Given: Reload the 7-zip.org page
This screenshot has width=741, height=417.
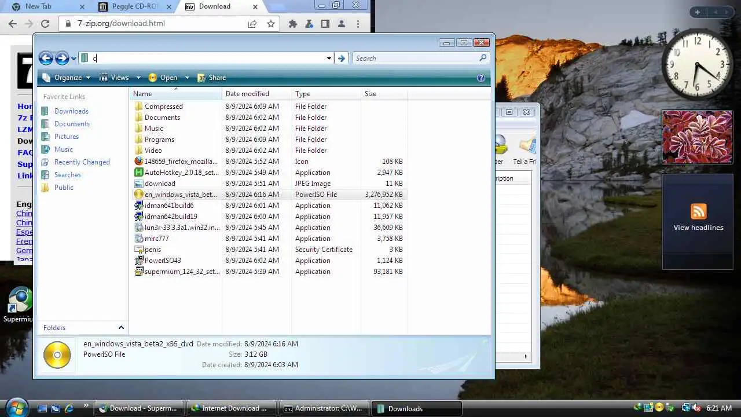Looking at the screenshot, I should coord(45,24).
